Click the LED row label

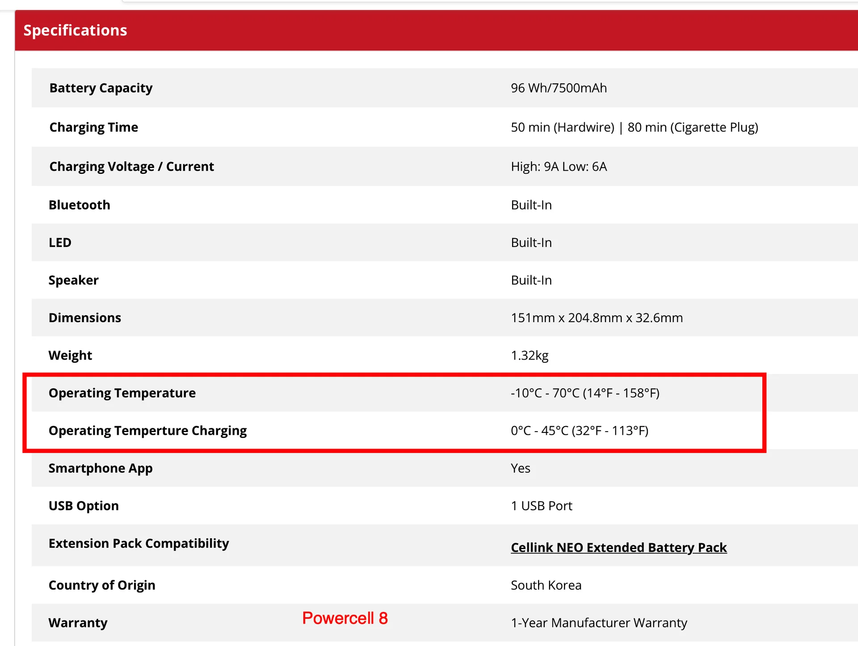coord(60,243)
